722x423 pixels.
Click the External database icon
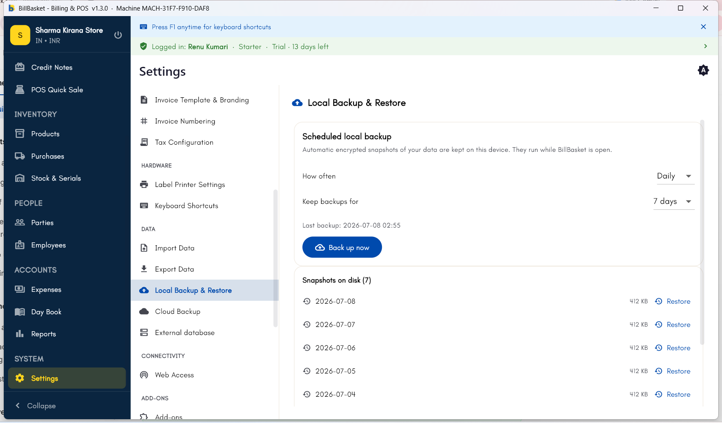pyautogui.click(x=144, y=332)
